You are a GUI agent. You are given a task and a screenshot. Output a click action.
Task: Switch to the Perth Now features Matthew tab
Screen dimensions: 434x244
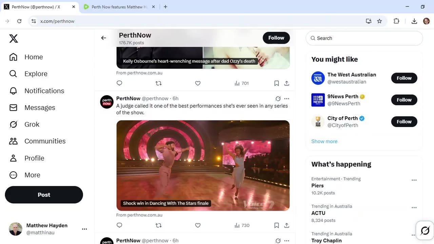click(x=120, y=7)
